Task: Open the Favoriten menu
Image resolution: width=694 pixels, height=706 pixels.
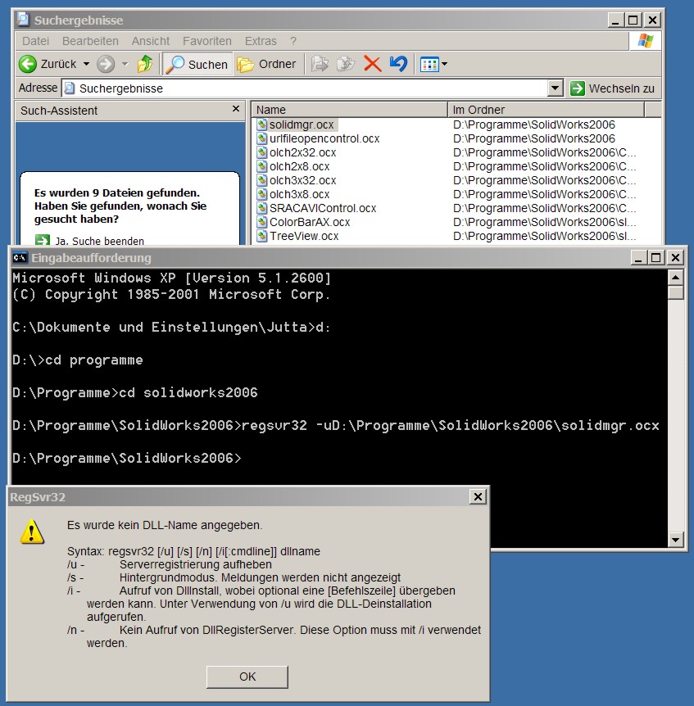Action: click(x=207, y=41)
